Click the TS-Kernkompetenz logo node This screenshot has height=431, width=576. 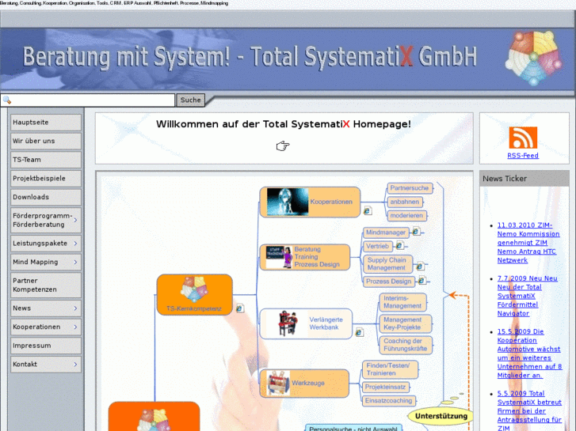tap(195, 294)
